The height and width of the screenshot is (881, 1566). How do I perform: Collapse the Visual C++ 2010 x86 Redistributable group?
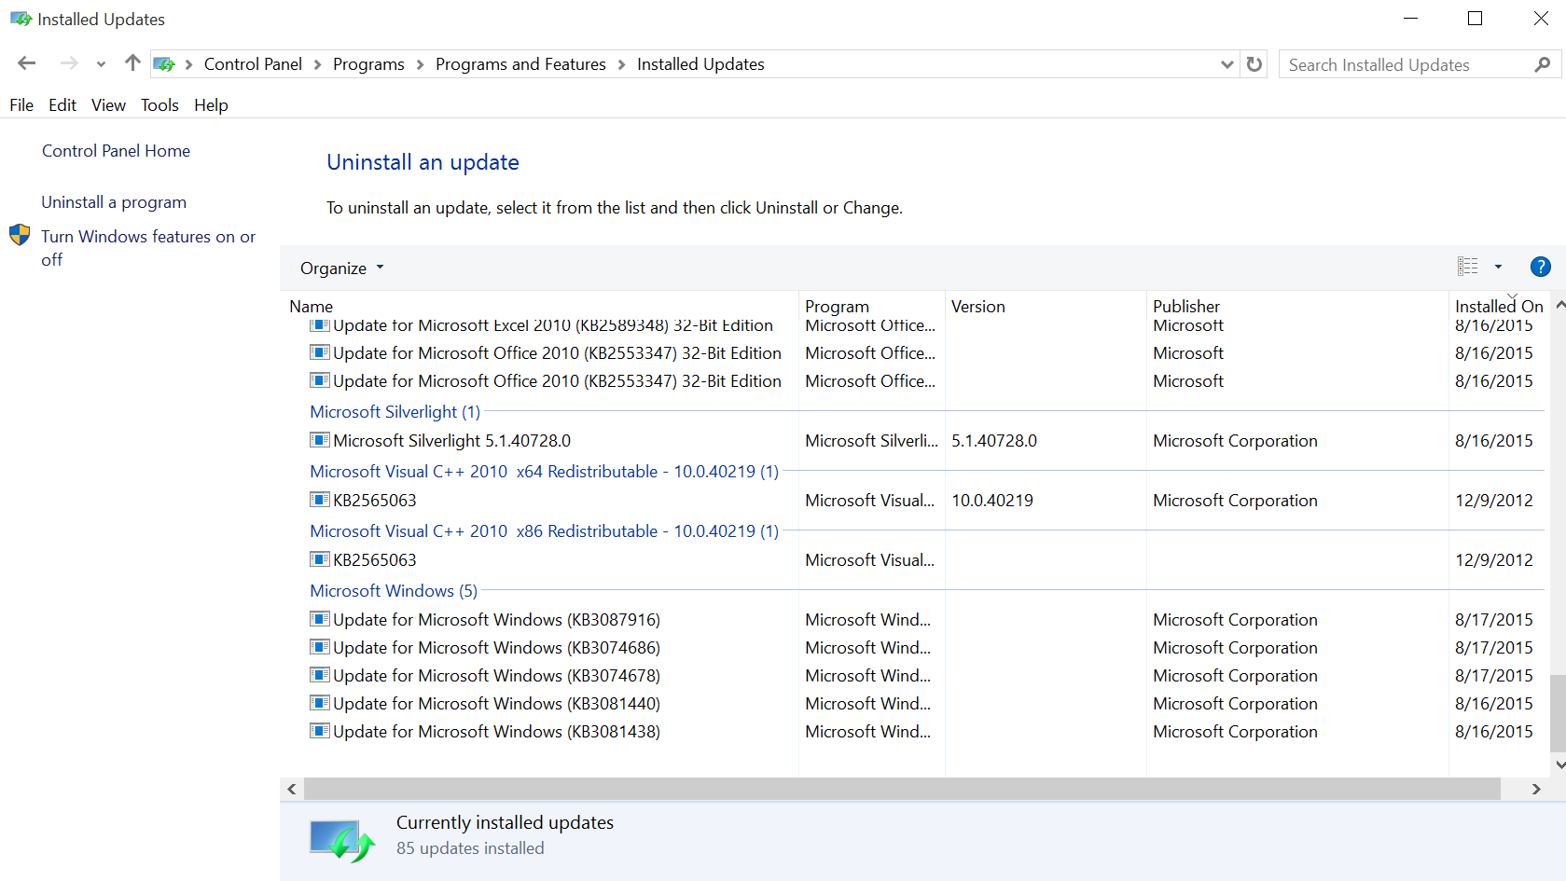(544, 531)
